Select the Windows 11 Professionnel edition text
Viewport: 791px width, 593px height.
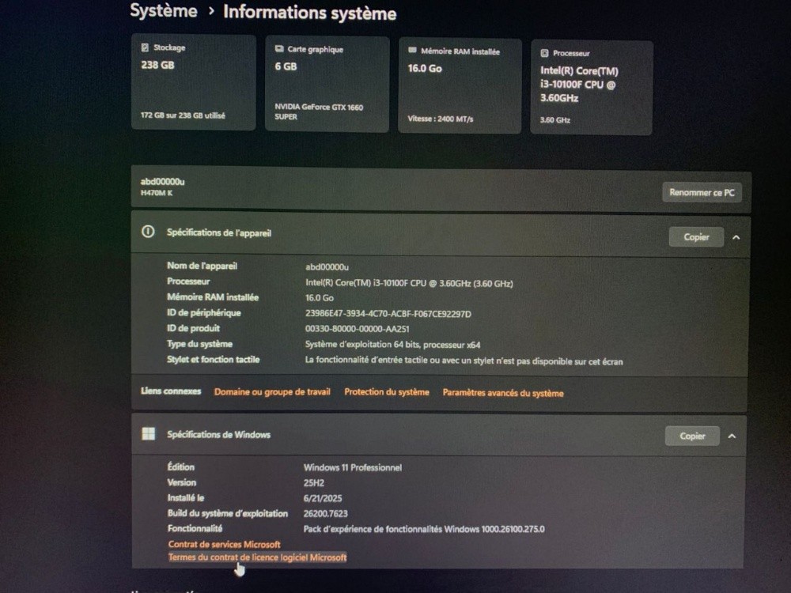point(353,467)
